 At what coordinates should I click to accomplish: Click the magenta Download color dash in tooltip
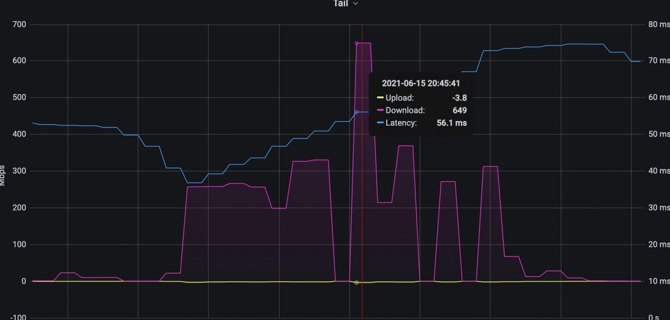tap(380, 110)
